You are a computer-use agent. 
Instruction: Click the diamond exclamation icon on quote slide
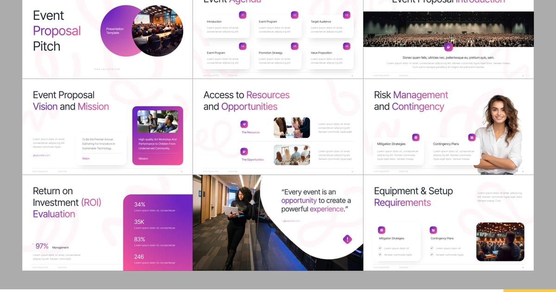pos(347,239)
